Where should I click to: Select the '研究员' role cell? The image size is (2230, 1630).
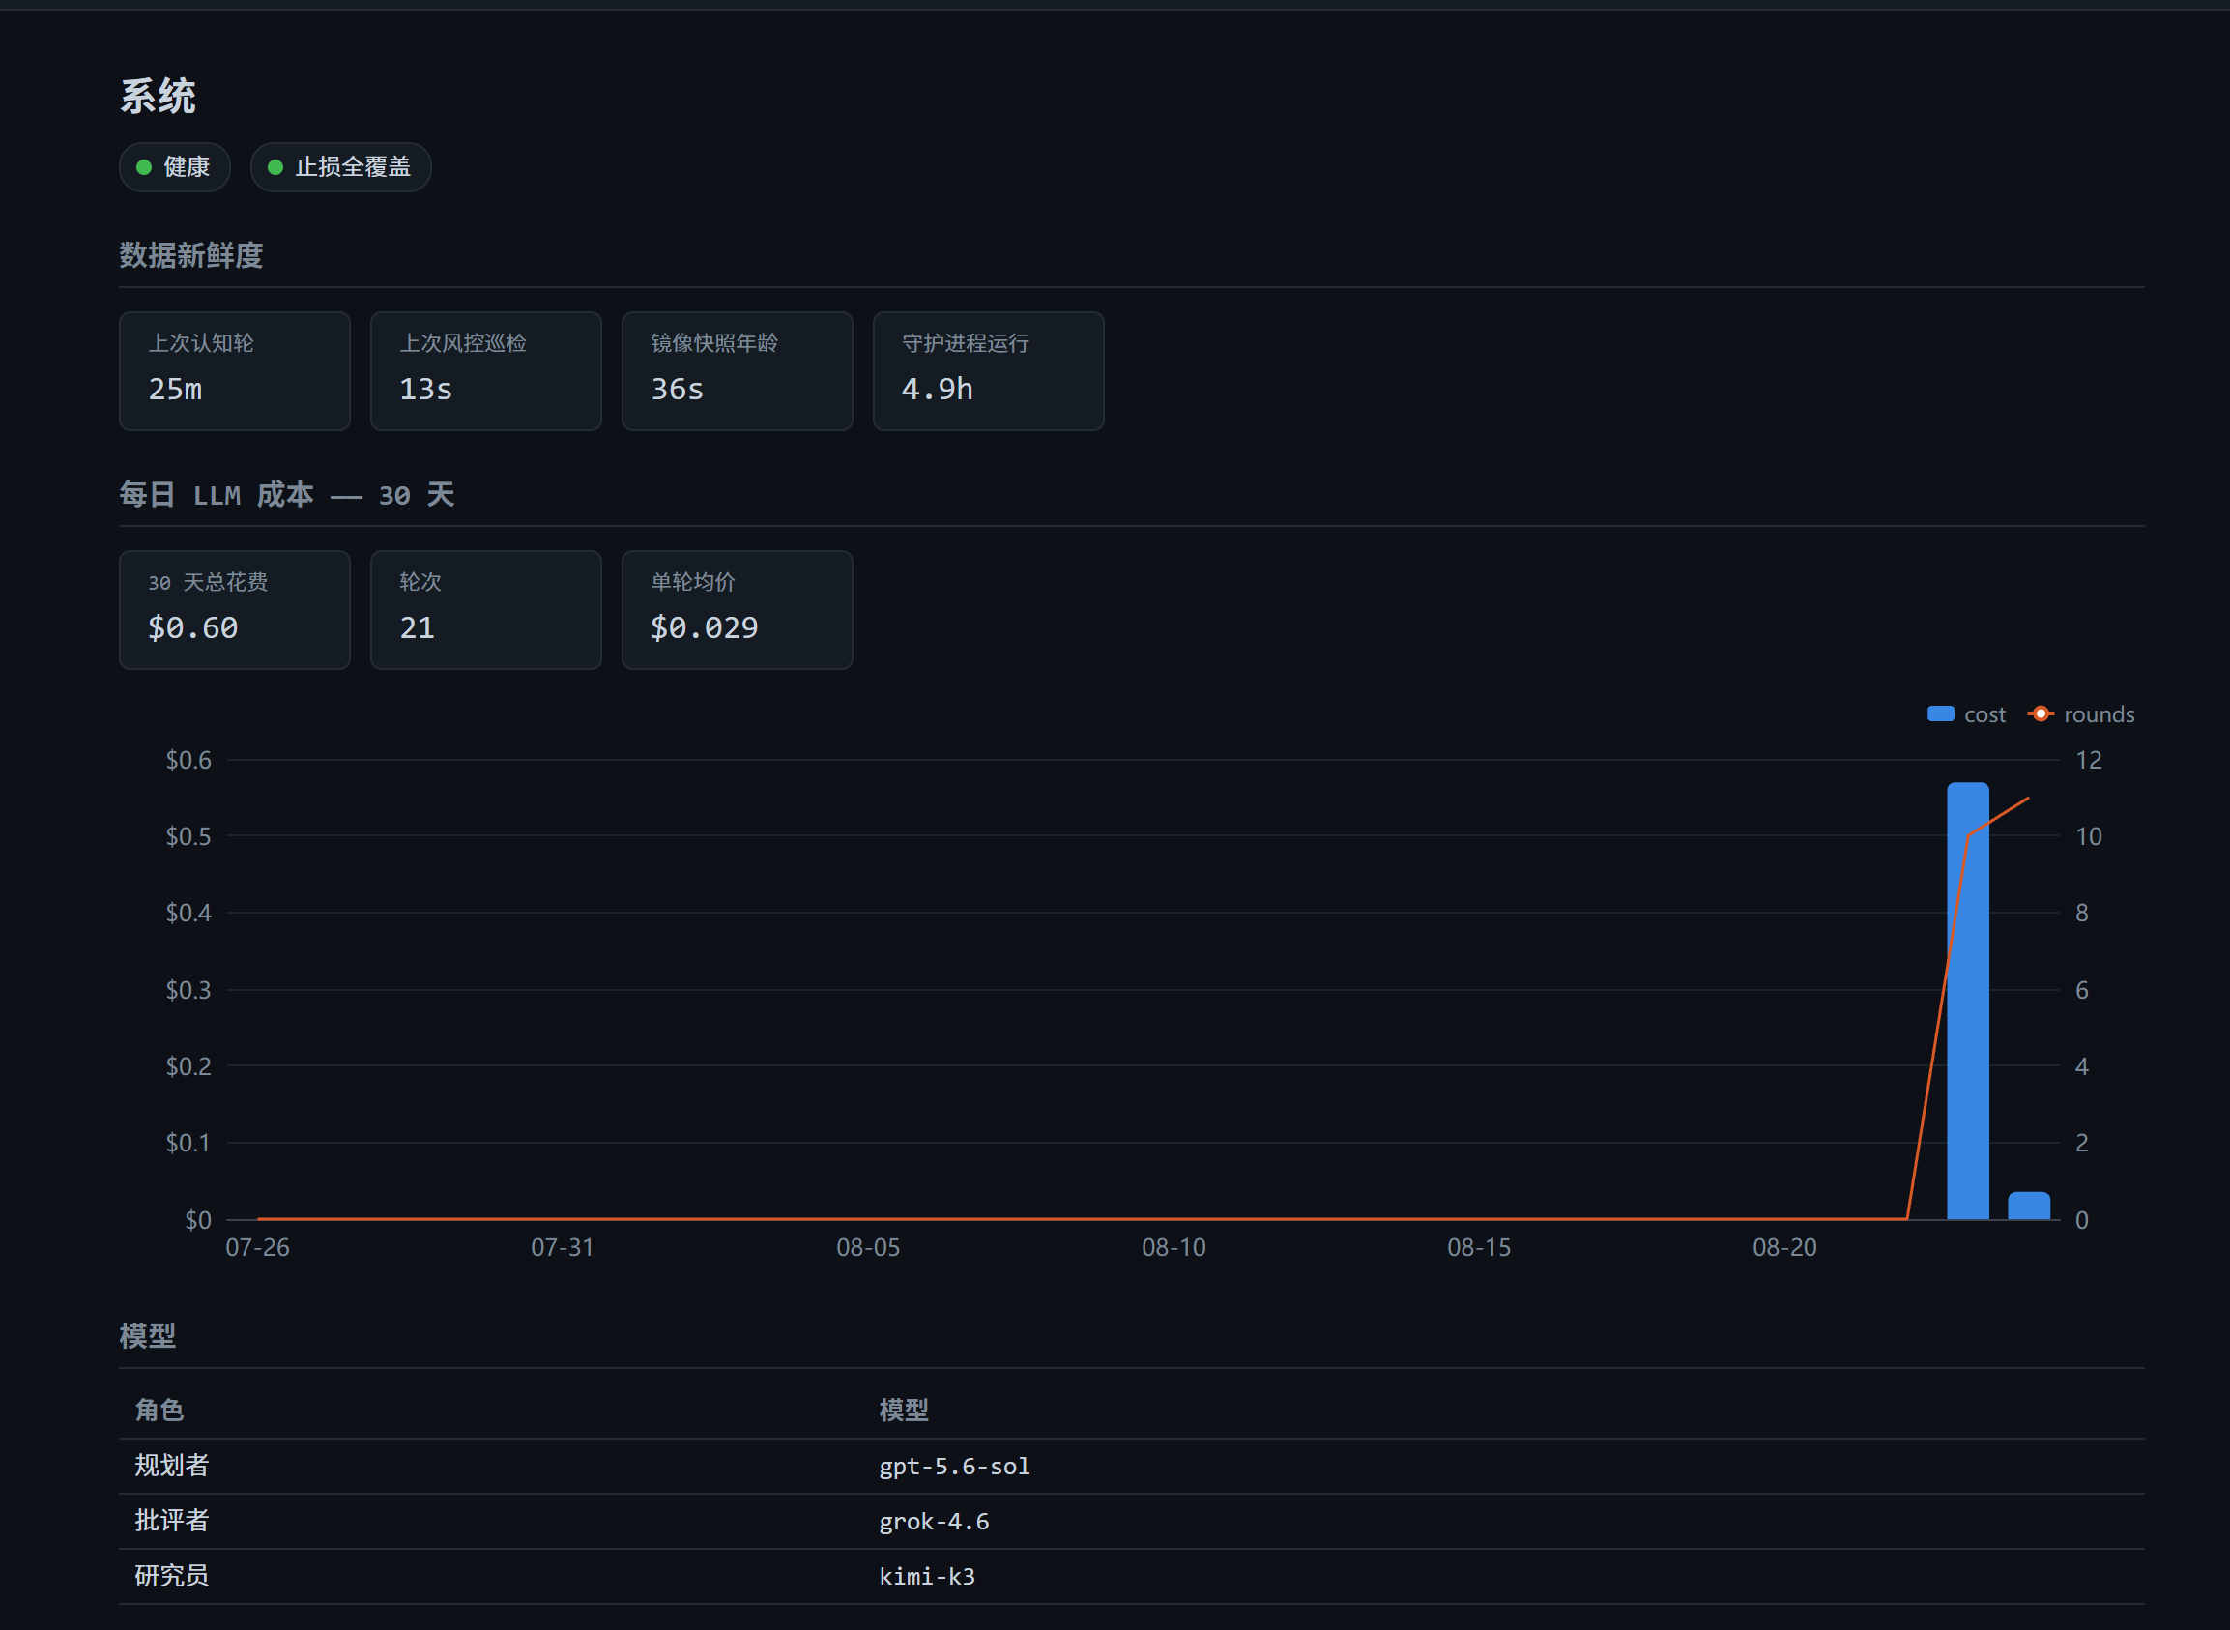point(172,1576)
